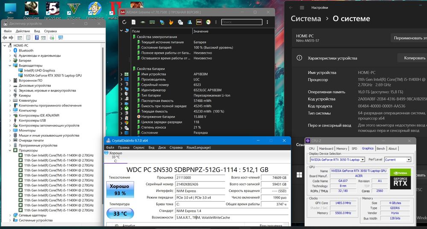
Task: Open the Fallout4.exe desktop shortcut
Action: coord(95,10)
